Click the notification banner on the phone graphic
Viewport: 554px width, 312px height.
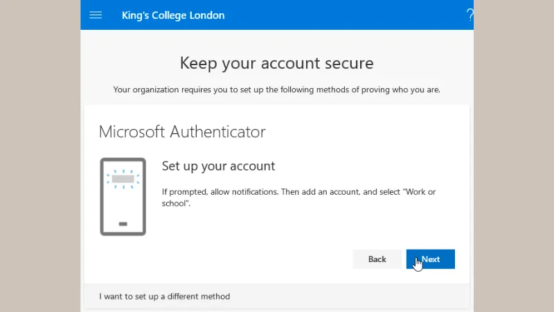[x=123, y=179]
